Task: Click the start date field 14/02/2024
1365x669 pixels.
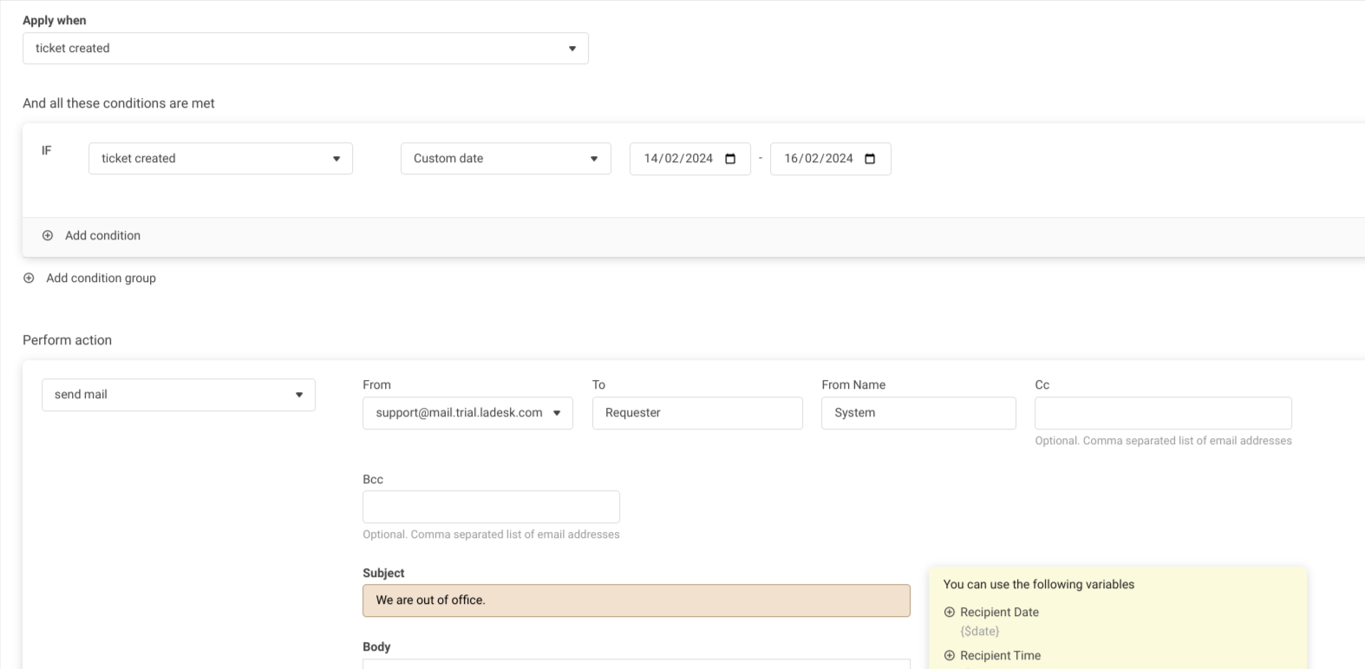Action: (x=678, y=159)
